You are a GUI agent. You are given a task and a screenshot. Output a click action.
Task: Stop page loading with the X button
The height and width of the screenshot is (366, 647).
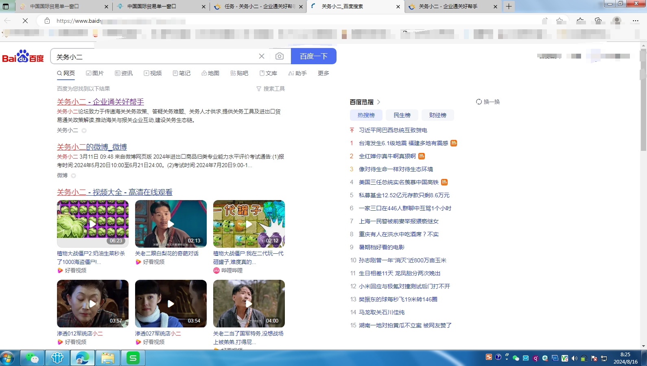(x=25, y=20)
